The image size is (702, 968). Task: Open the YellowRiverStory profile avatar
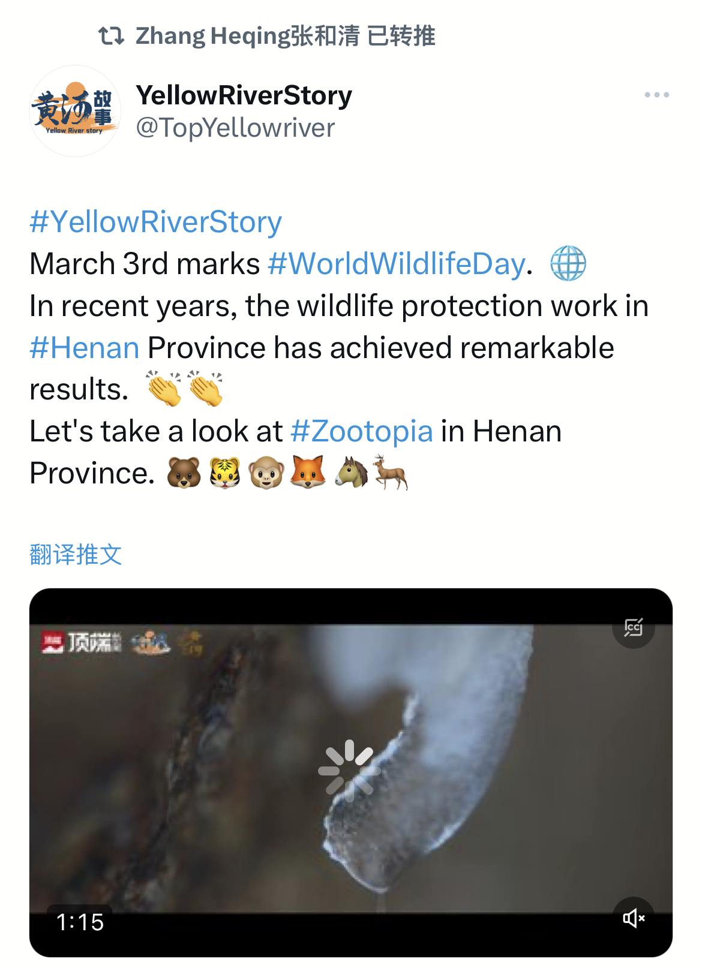point(75,111)
